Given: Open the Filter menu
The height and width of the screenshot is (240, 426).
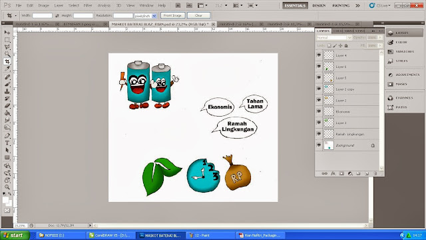Looking at the screenshot, I should point(88,5).
